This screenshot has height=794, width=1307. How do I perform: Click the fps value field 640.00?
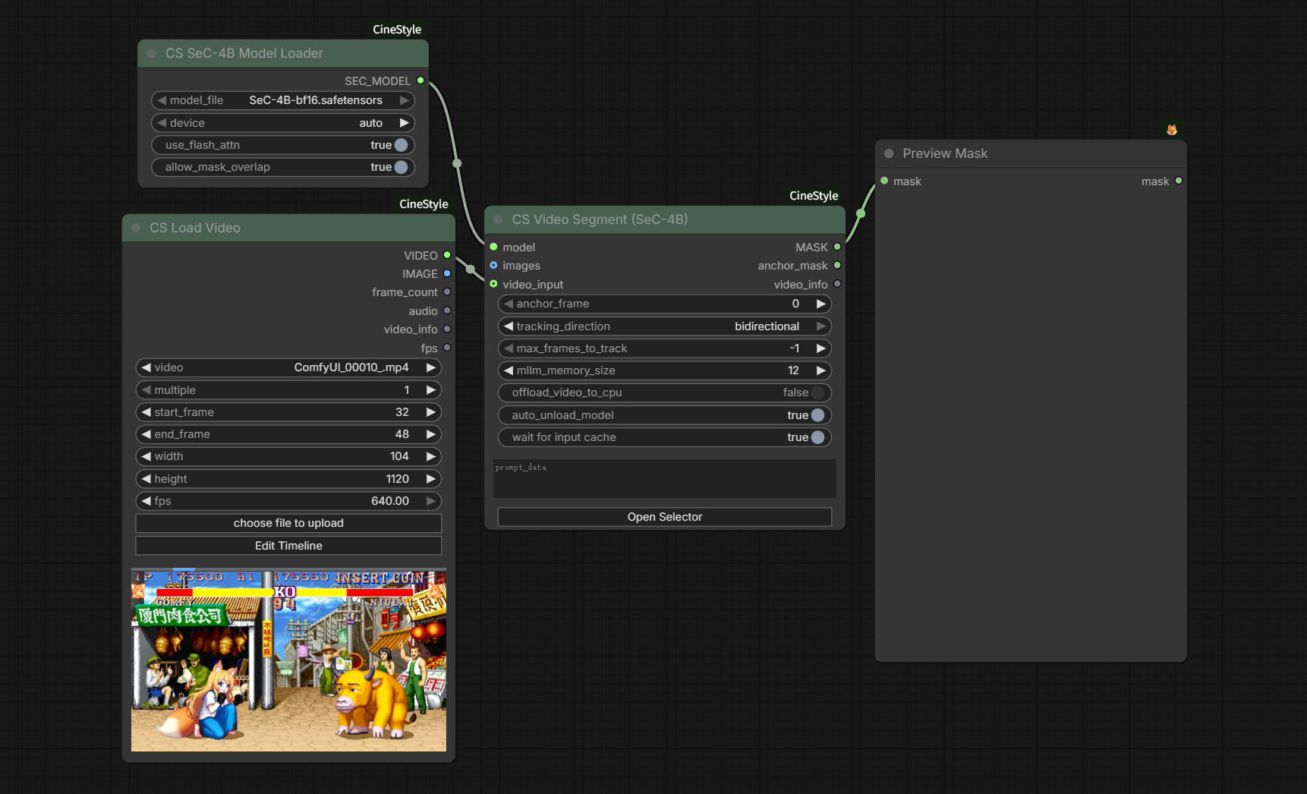(x=288, y=501)
